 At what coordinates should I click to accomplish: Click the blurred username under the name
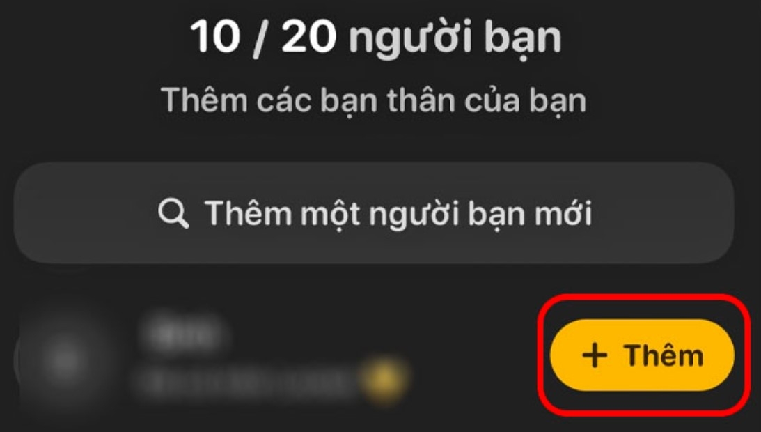click(x=245, y=383)
